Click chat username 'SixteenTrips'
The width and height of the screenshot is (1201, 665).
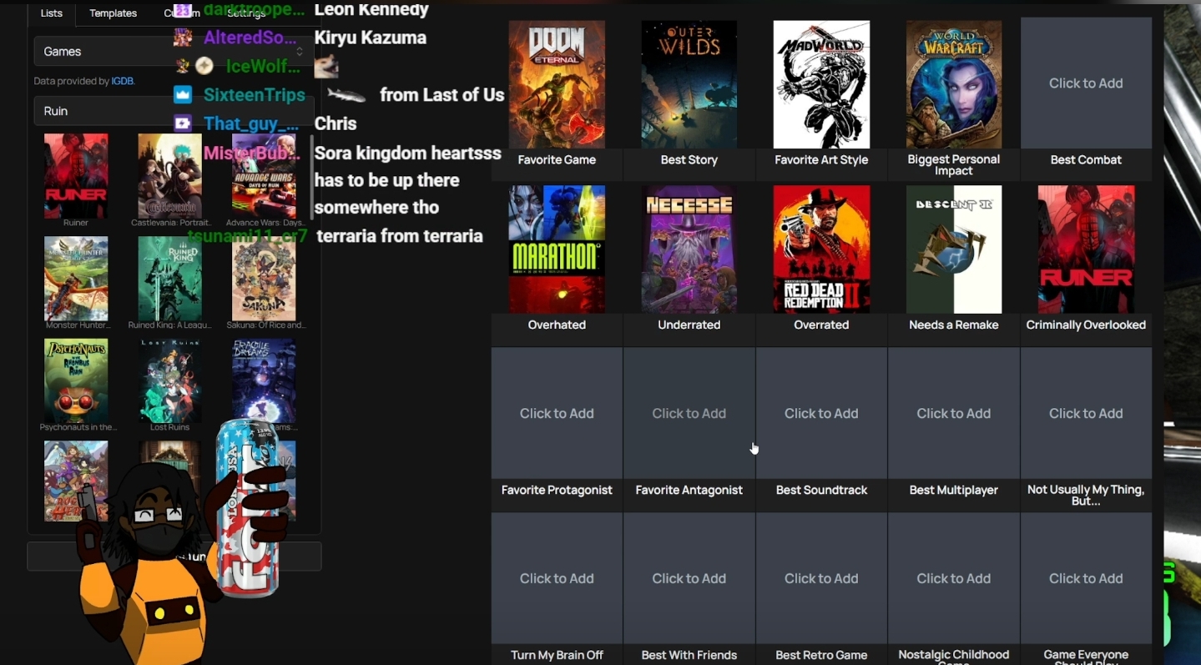pos(255,95)
